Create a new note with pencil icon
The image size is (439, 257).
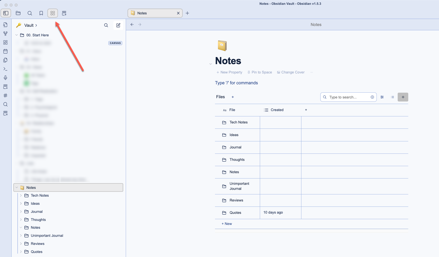point(118,25)
